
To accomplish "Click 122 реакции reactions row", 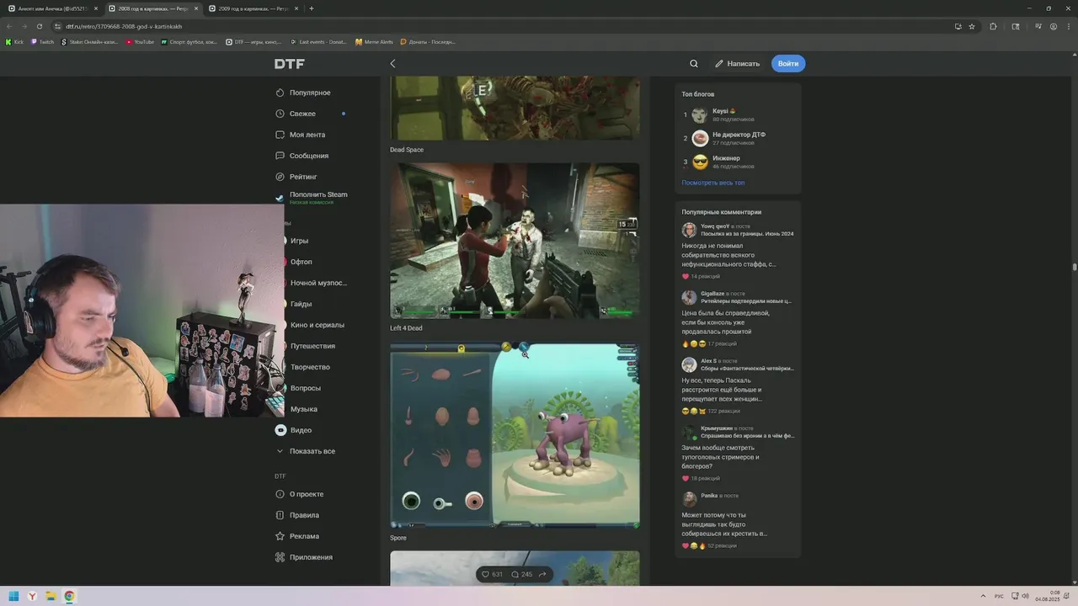I will (712, 411).
